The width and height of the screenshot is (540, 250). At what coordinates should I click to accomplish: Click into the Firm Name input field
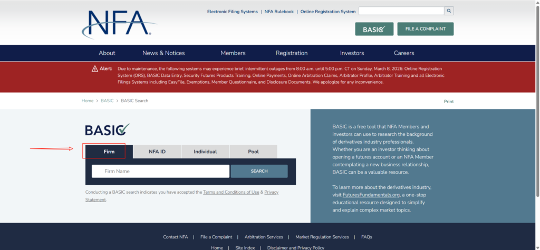[x=160, y=171]
